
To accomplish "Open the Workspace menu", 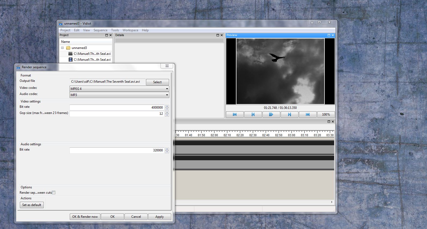I will [130, 30].
